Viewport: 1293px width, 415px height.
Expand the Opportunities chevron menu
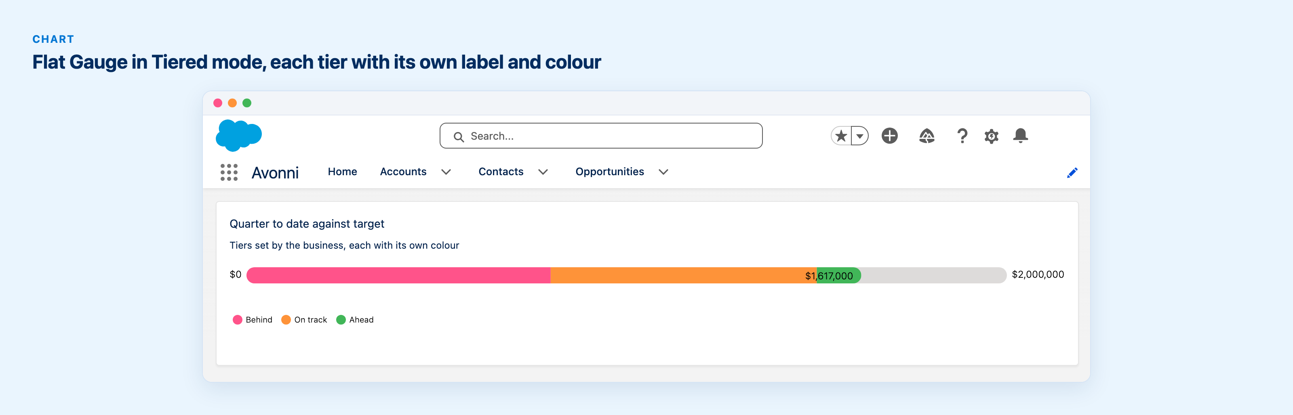coord(663,172)
